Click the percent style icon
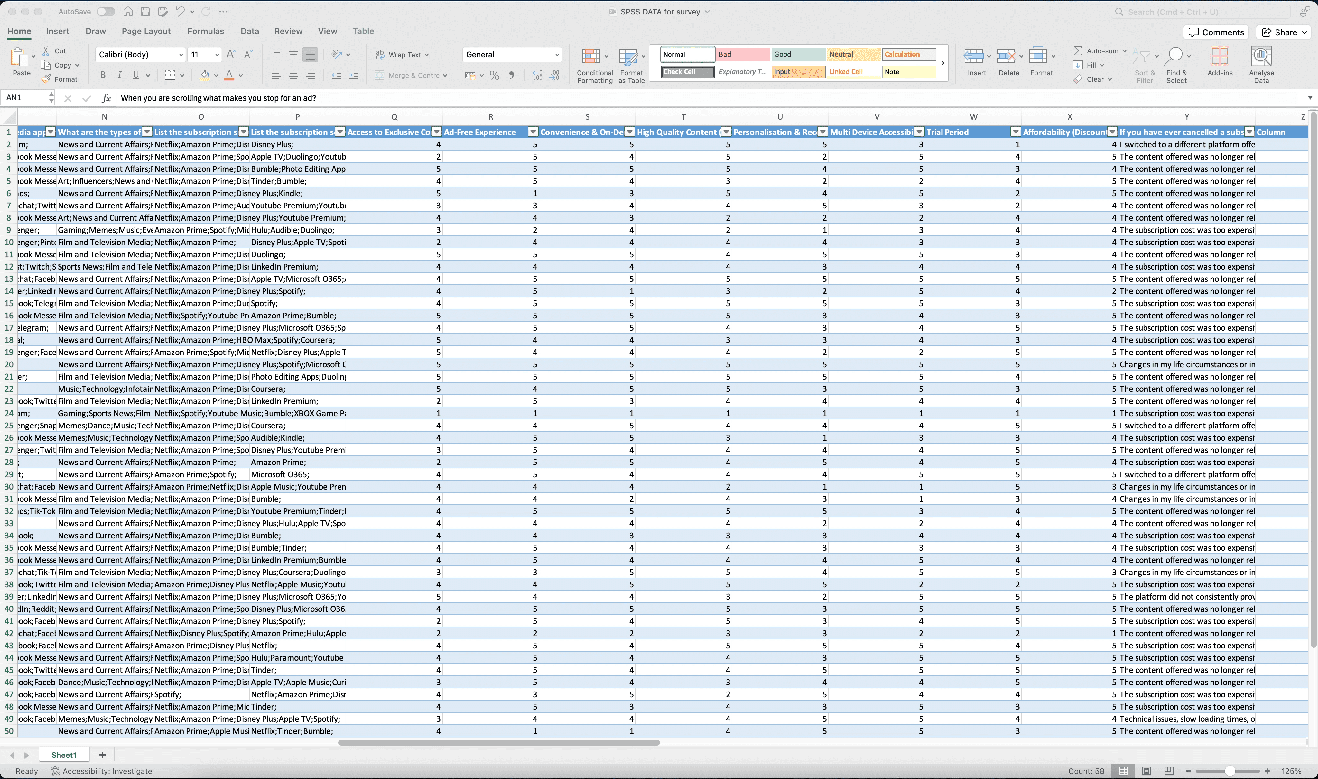The width and height of the screenshot is (1318, 779). point(494,76)
